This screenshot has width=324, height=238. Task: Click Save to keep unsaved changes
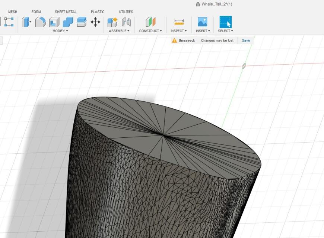click(x=245, y=40)
